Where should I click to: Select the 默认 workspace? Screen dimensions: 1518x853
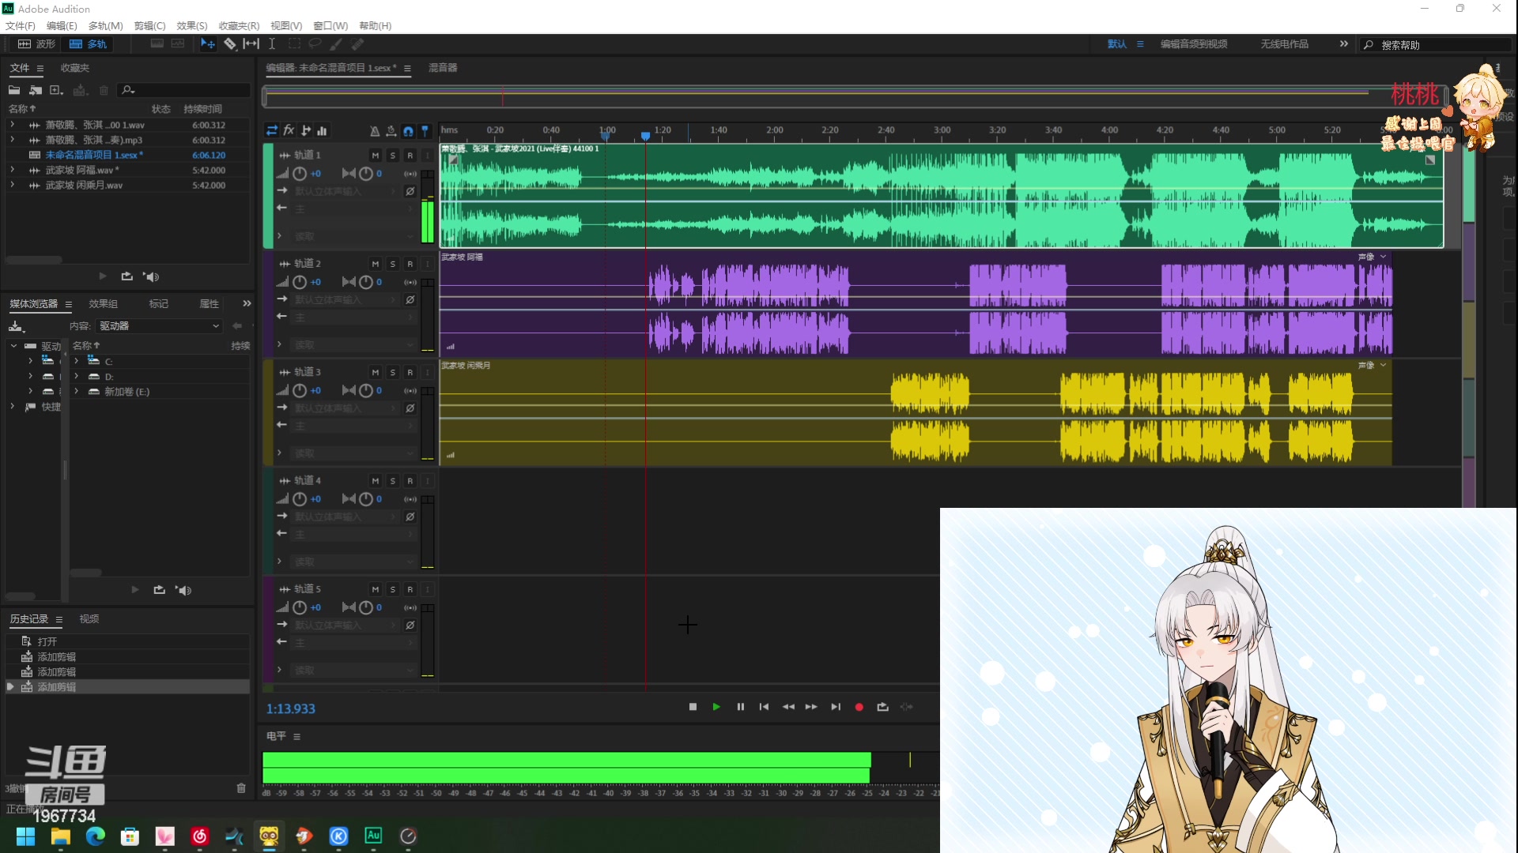point(1117,44)
